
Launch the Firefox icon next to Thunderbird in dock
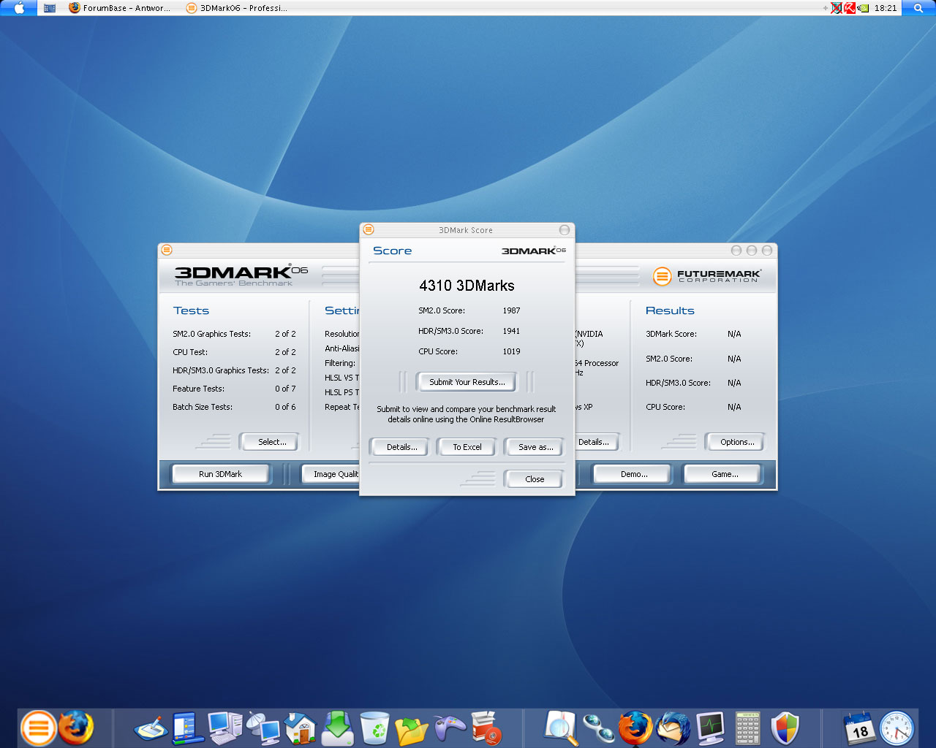pyautogui.click(x=635, y=728)
